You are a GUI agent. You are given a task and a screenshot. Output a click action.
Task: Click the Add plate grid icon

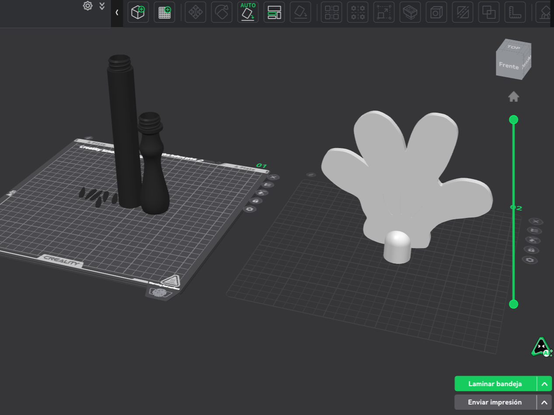coord(164,12)
